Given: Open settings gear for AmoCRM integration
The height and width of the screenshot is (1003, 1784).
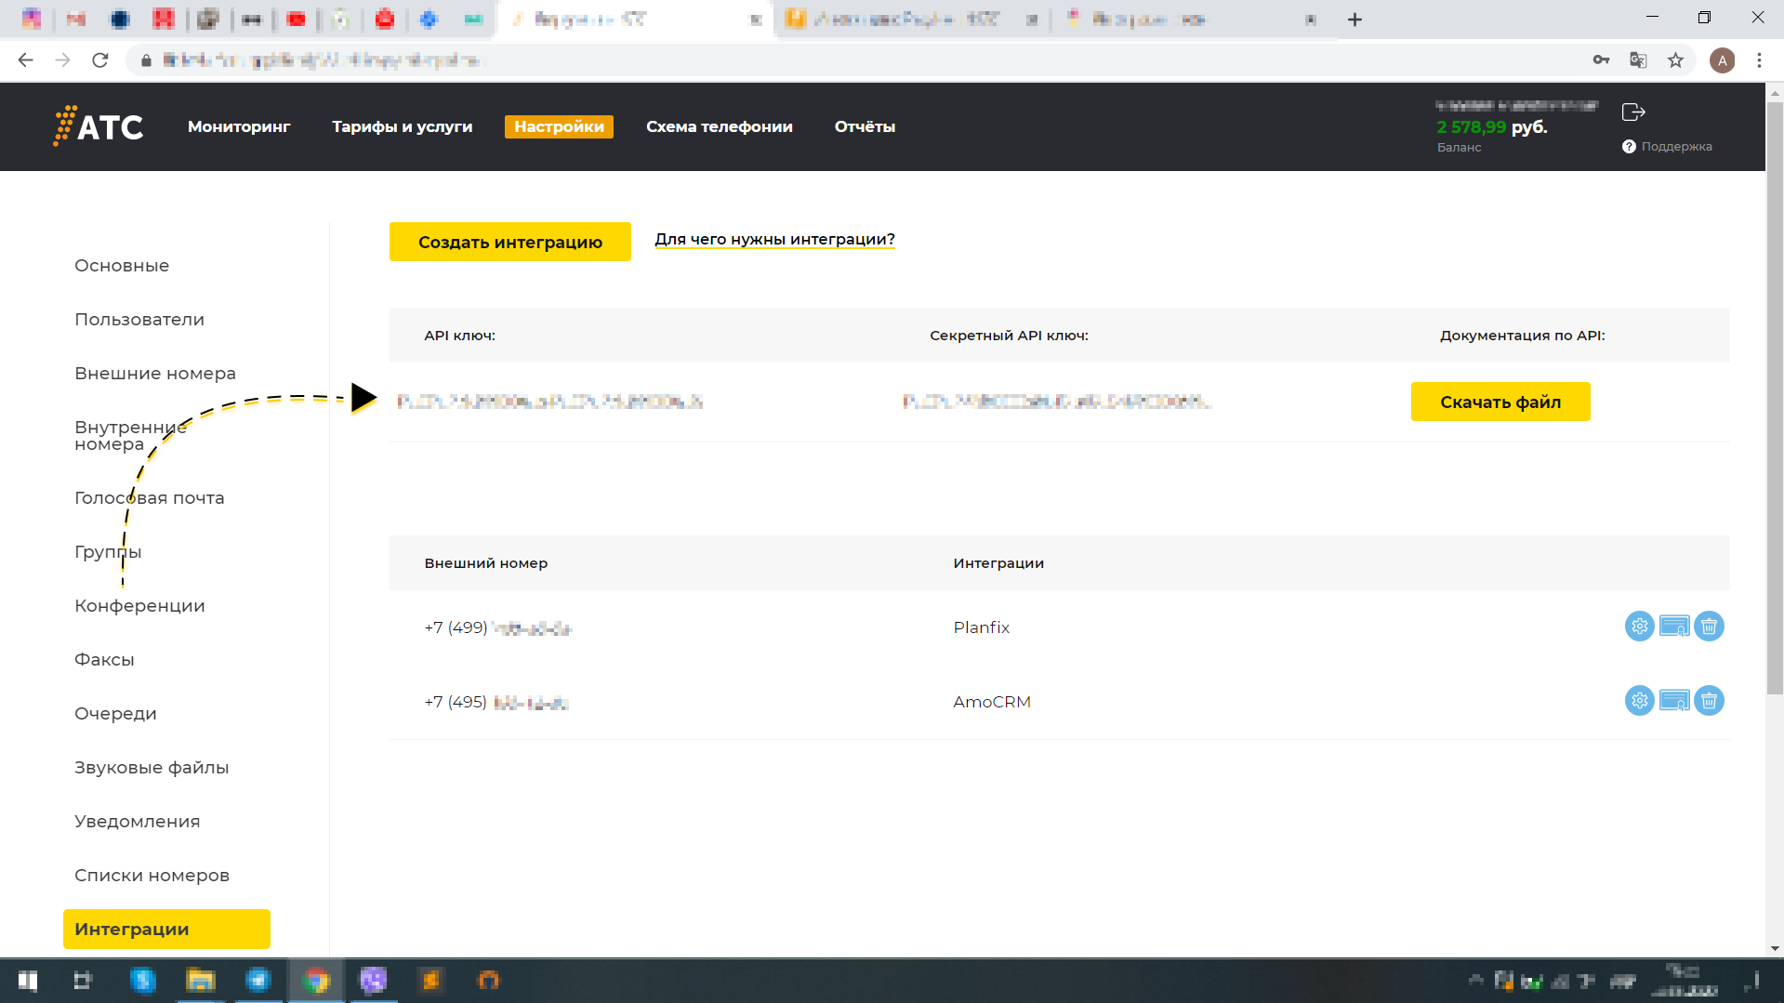Looking at the screenshot, I should coord(1639,701).
